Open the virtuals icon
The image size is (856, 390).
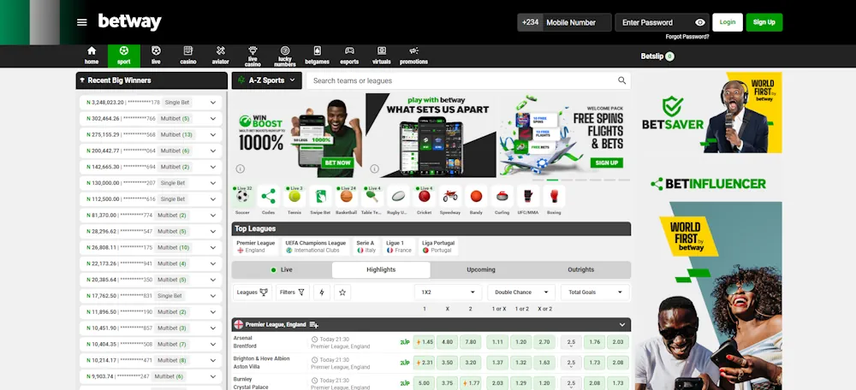pos(382,50)
